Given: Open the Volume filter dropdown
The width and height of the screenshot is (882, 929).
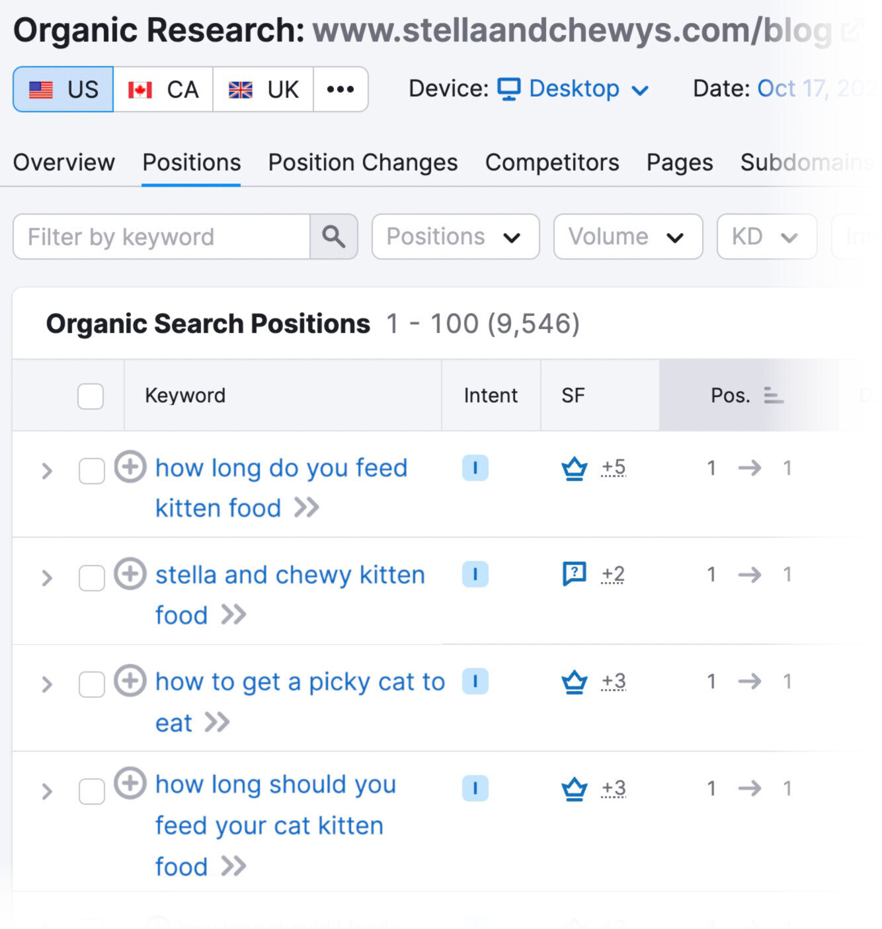Looking at the screenshot, I should 628,237.
